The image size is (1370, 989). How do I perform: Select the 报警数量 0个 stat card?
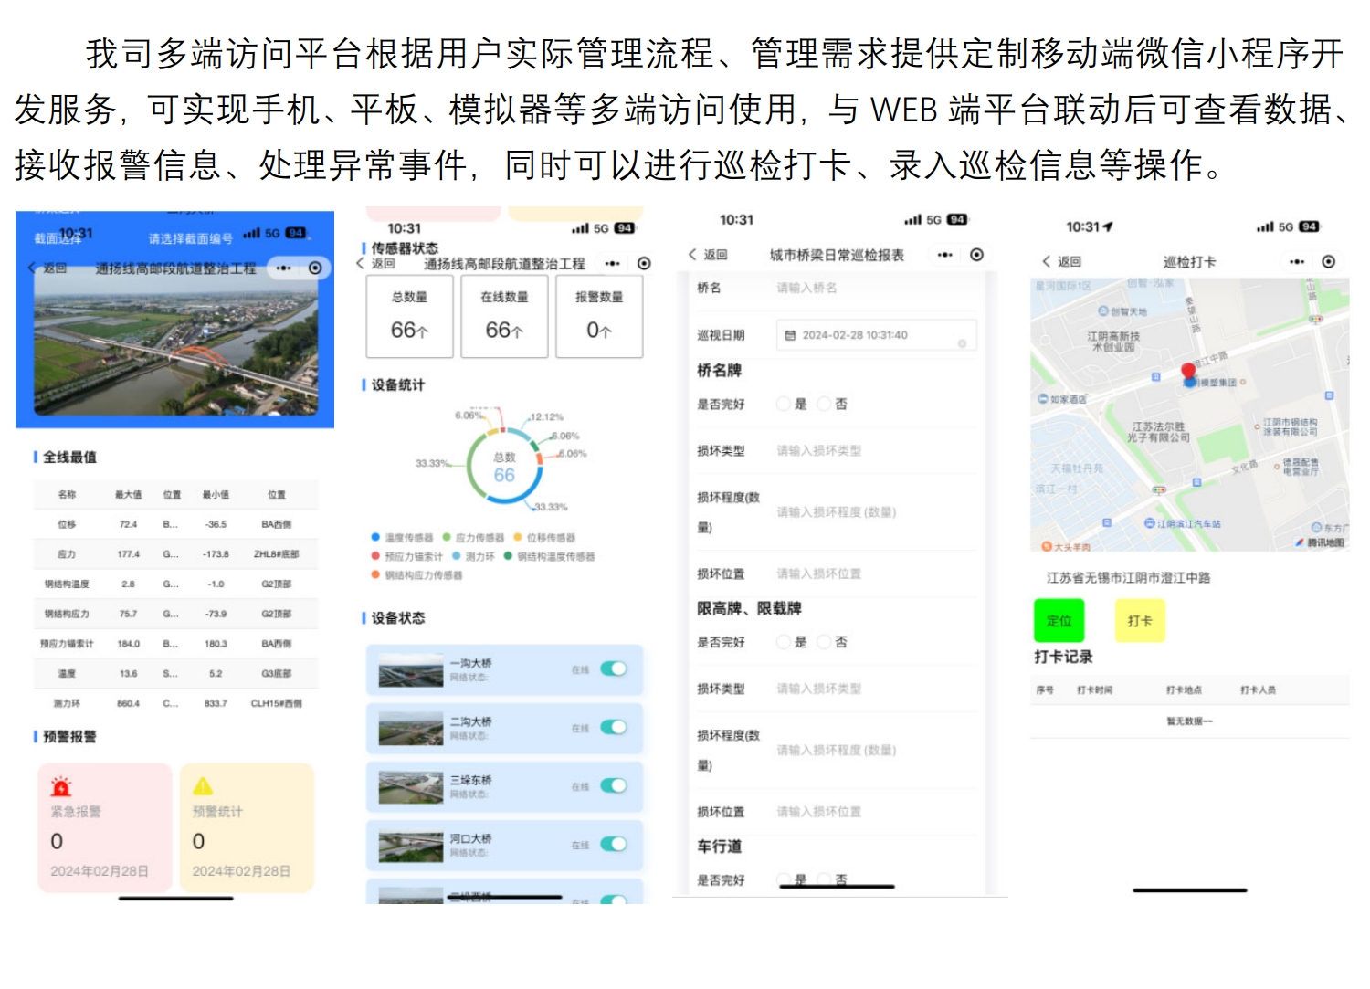point(598,317)
